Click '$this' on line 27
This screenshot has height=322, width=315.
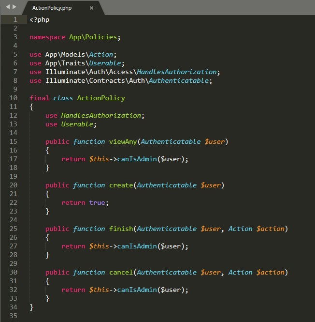coord(99,246)
